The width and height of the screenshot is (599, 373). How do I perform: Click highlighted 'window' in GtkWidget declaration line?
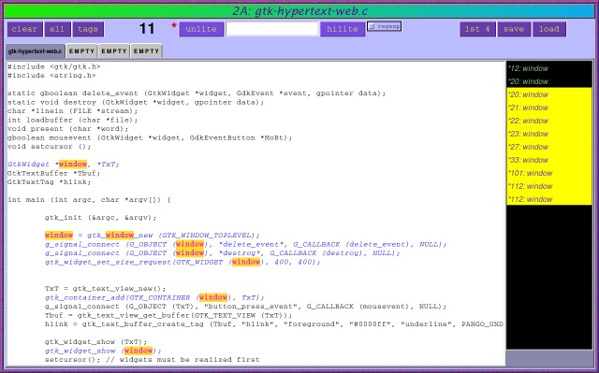(x=73, y=164)
